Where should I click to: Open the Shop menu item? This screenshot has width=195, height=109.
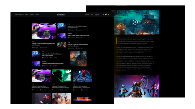(x=27, y=15)
